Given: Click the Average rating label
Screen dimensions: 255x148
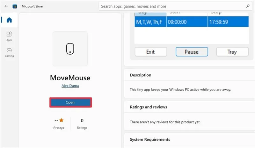Looking at the screenshot, I should (x=59, y=128).
